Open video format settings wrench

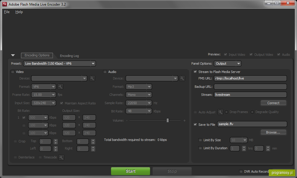tap(60, 87)
